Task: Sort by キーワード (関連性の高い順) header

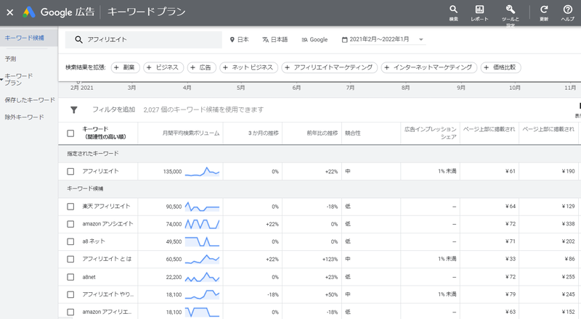Action: pos(104,133)
